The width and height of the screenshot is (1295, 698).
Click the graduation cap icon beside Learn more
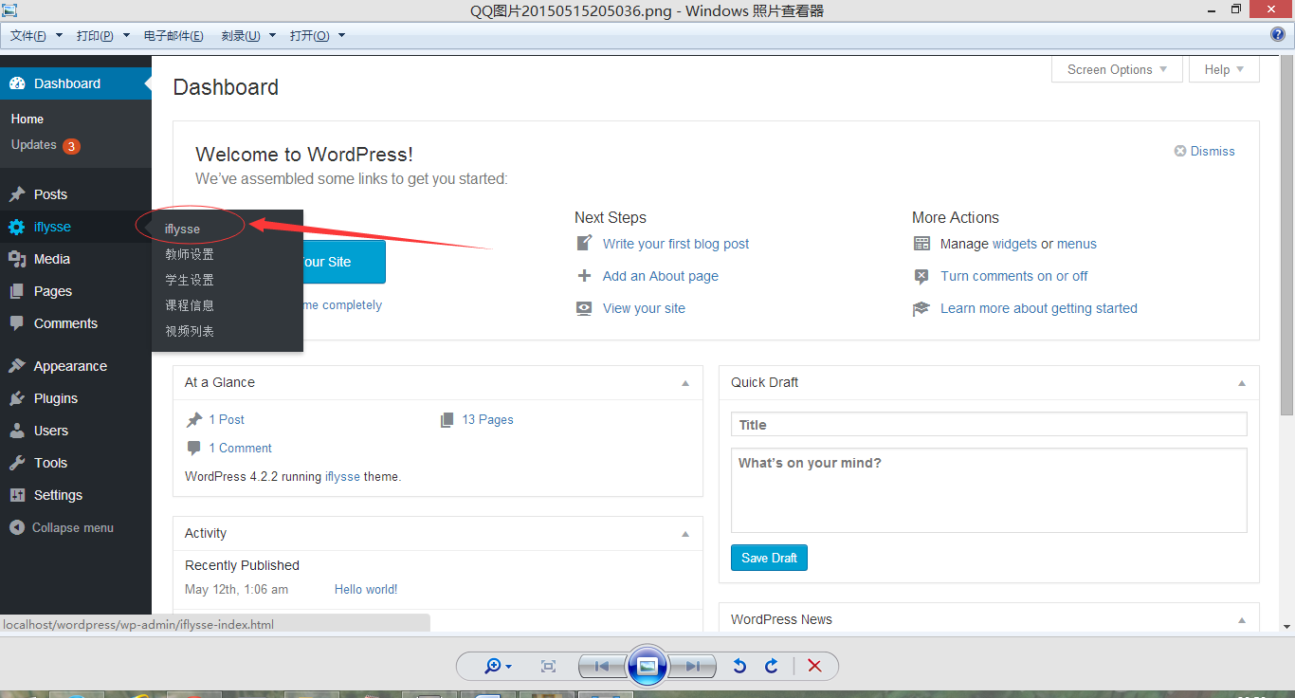tap(921, 308)
